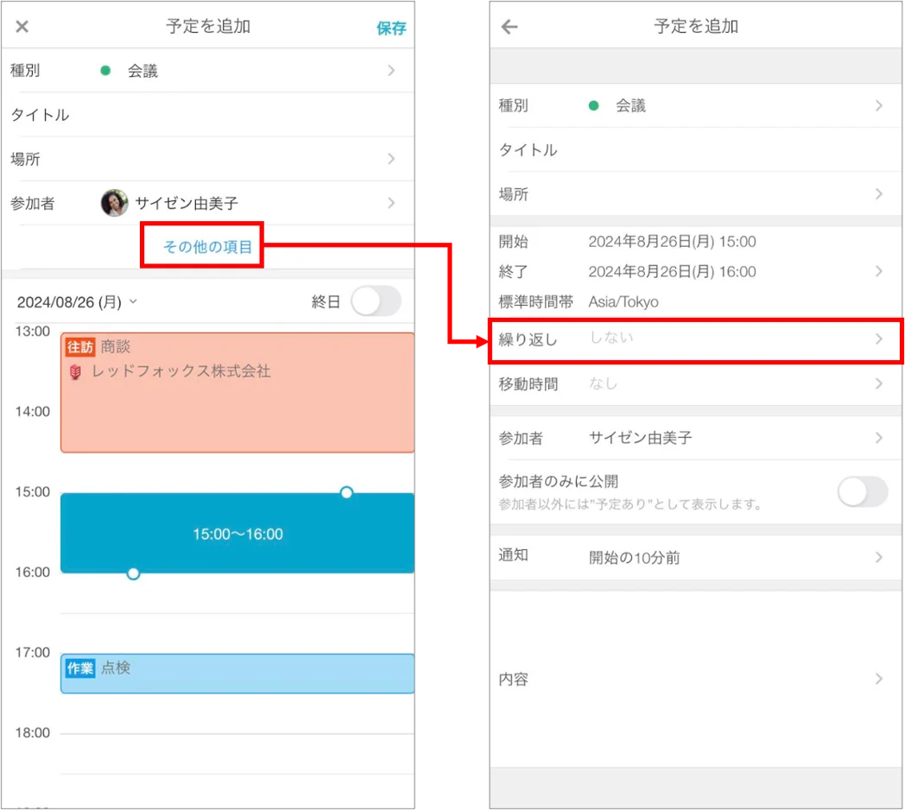This screenshot has height=810, width=905.
Task: Tap レッドフォックス株式会社 company name
Action: tap(181, 371)
